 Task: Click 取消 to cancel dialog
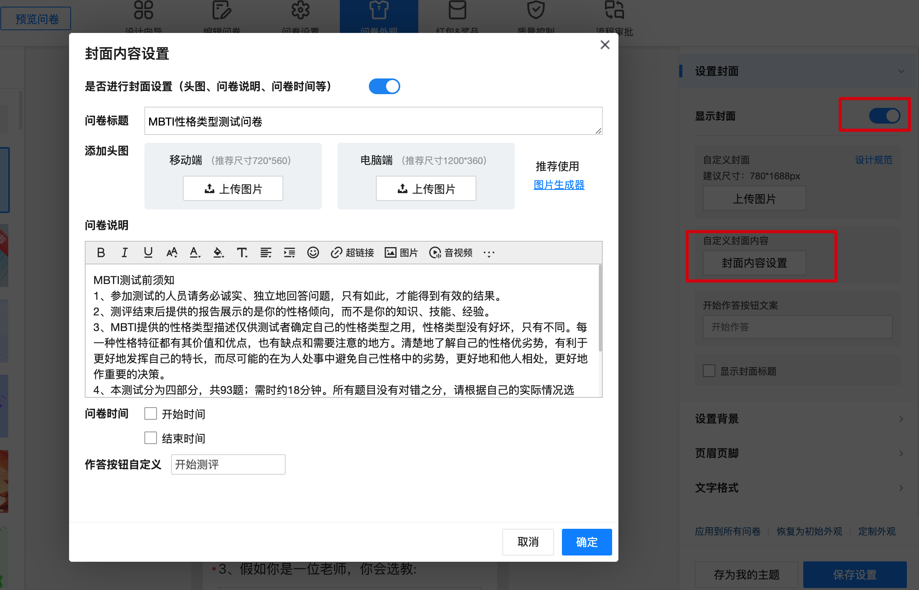click(x=528, y=542)
